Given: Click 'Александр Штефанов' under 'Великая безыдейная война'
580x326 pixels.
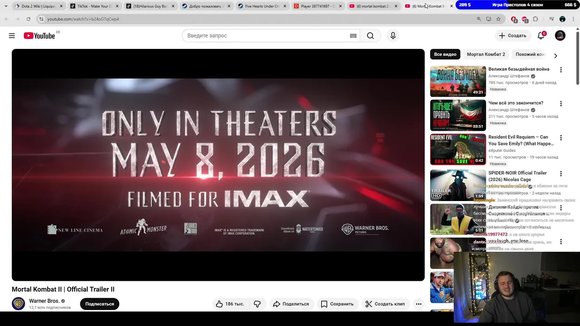Looking at the screenshot, I should pyautogui.click(x=509, y=76).
